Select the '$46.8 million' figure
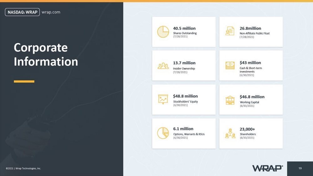This screenshot has width=313, height=176. [x=252, y=97]
